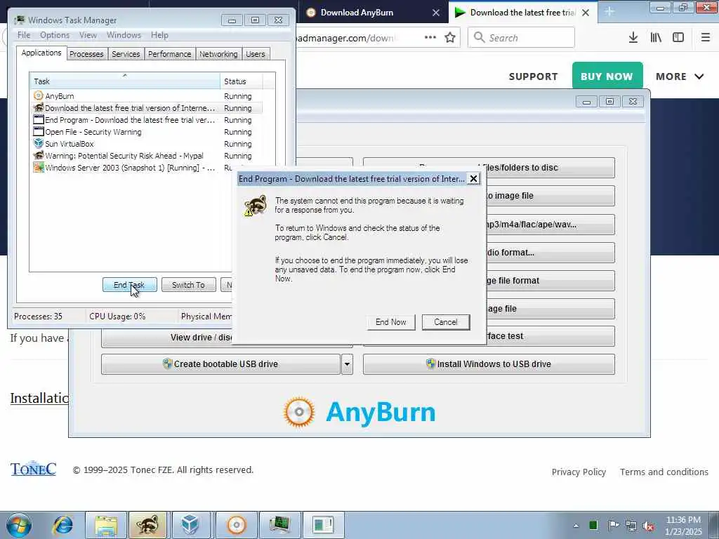The width and height of the screenshot is (719, 539).
Task: Expand the MORE dropdown on the web page
Action: pos(680,76)
